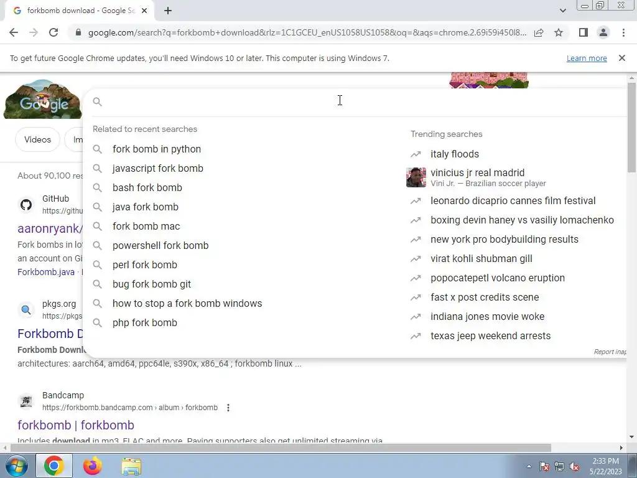Select suggestion fork bomb mac
Viewport: 637px width, 478px height.
(146, 227)
